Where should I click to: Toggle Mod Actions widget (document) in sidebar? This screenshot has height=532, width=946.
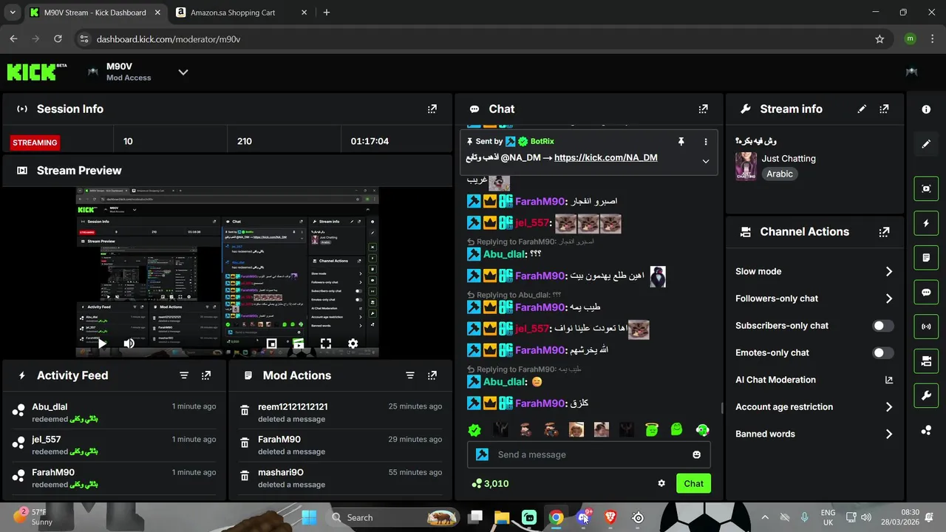926,258
